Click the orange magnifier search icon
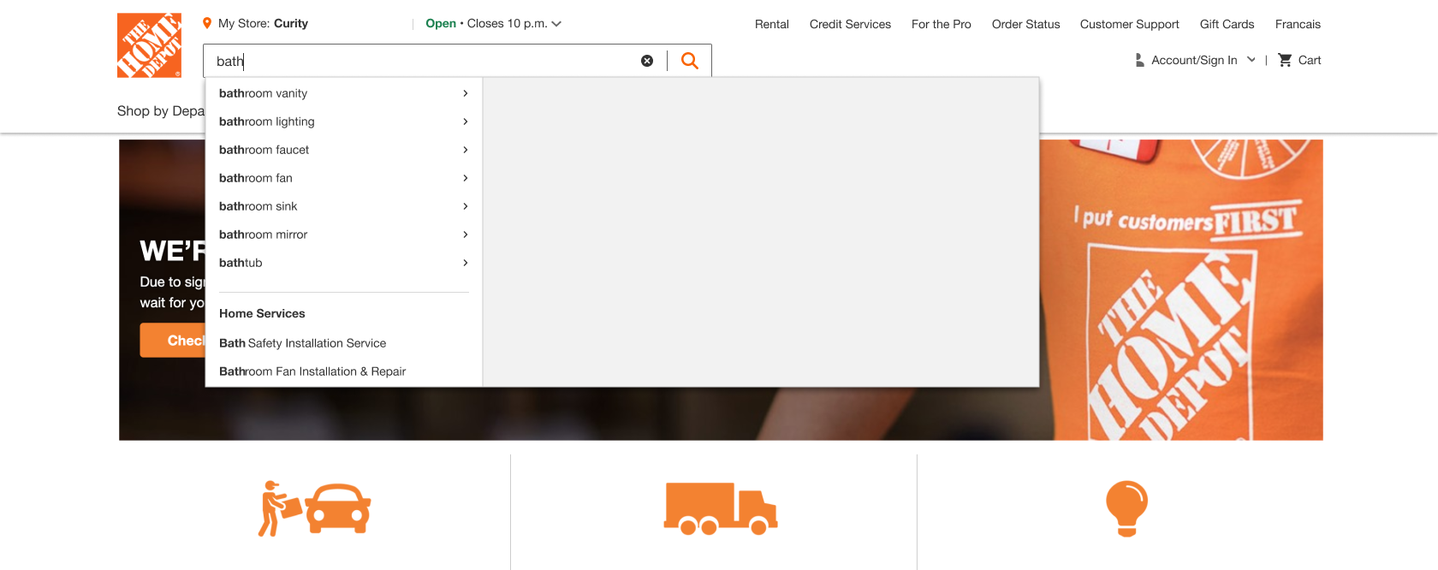 [689, 61]
